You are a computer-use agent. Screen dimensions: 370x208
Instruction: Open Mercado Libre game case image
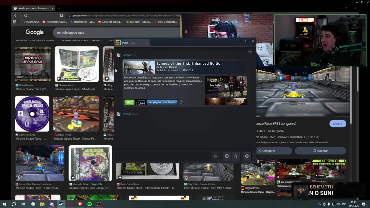click(x=90, y=163)
